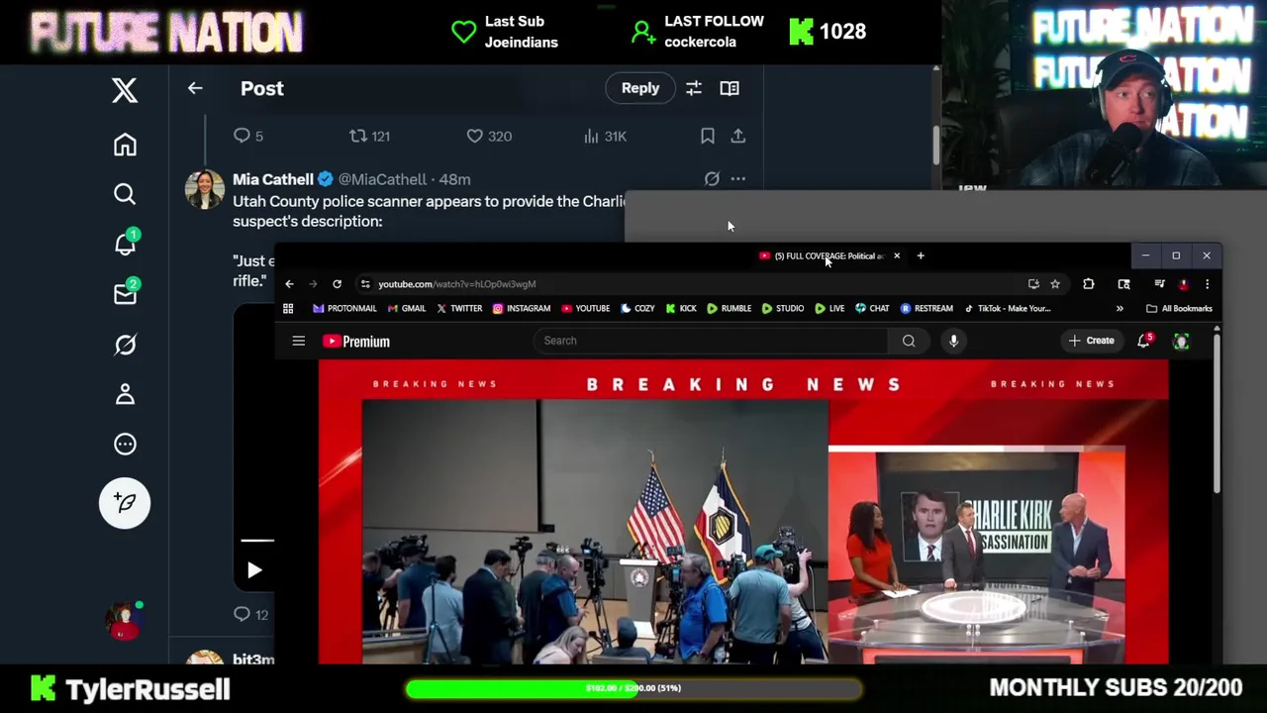
Task: Click the round compose post button
Action: click(x=125, y=503)
